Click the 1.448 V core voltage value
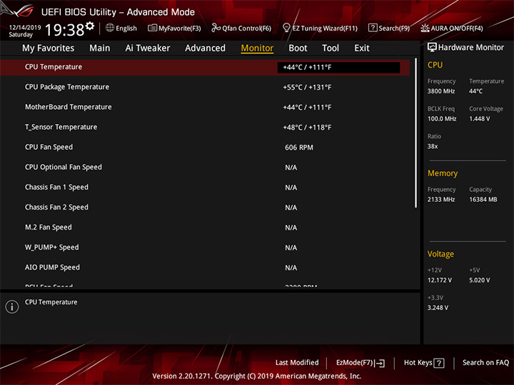Image resolution: width=514 pixels, height=385 pixels. click(x=479, y=119)
